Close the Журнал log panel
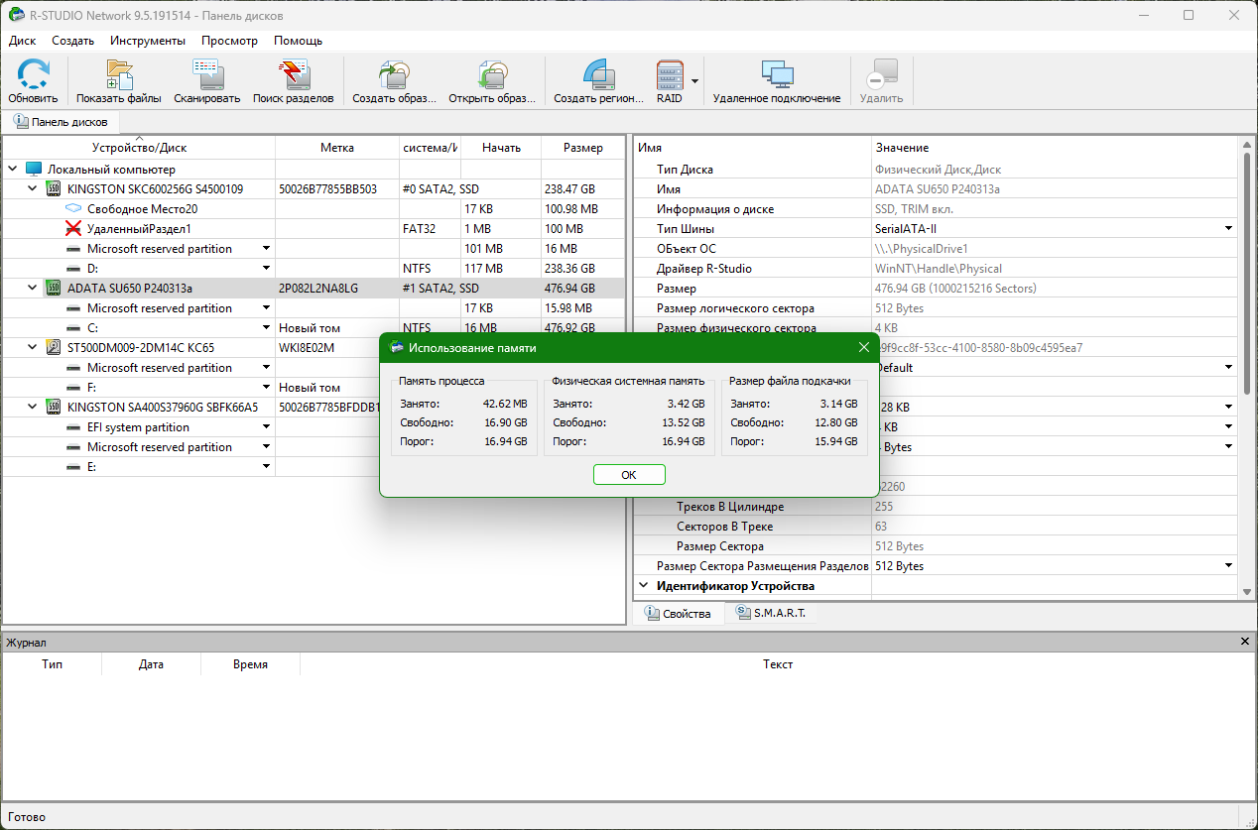1258x830 pixels. tap(1245, 643)
